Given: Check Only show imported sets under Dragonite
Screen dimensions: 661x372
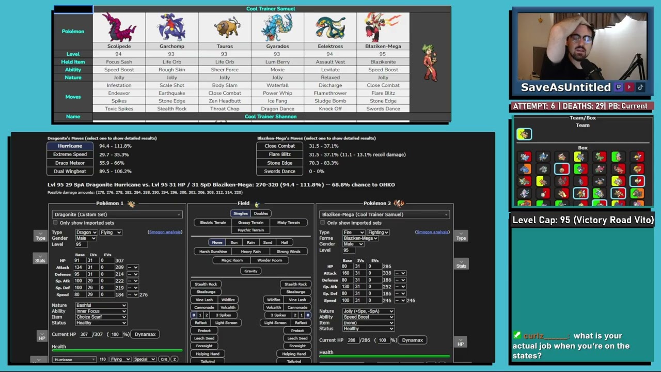Looking at the screenshot, I should pos(55,223).
